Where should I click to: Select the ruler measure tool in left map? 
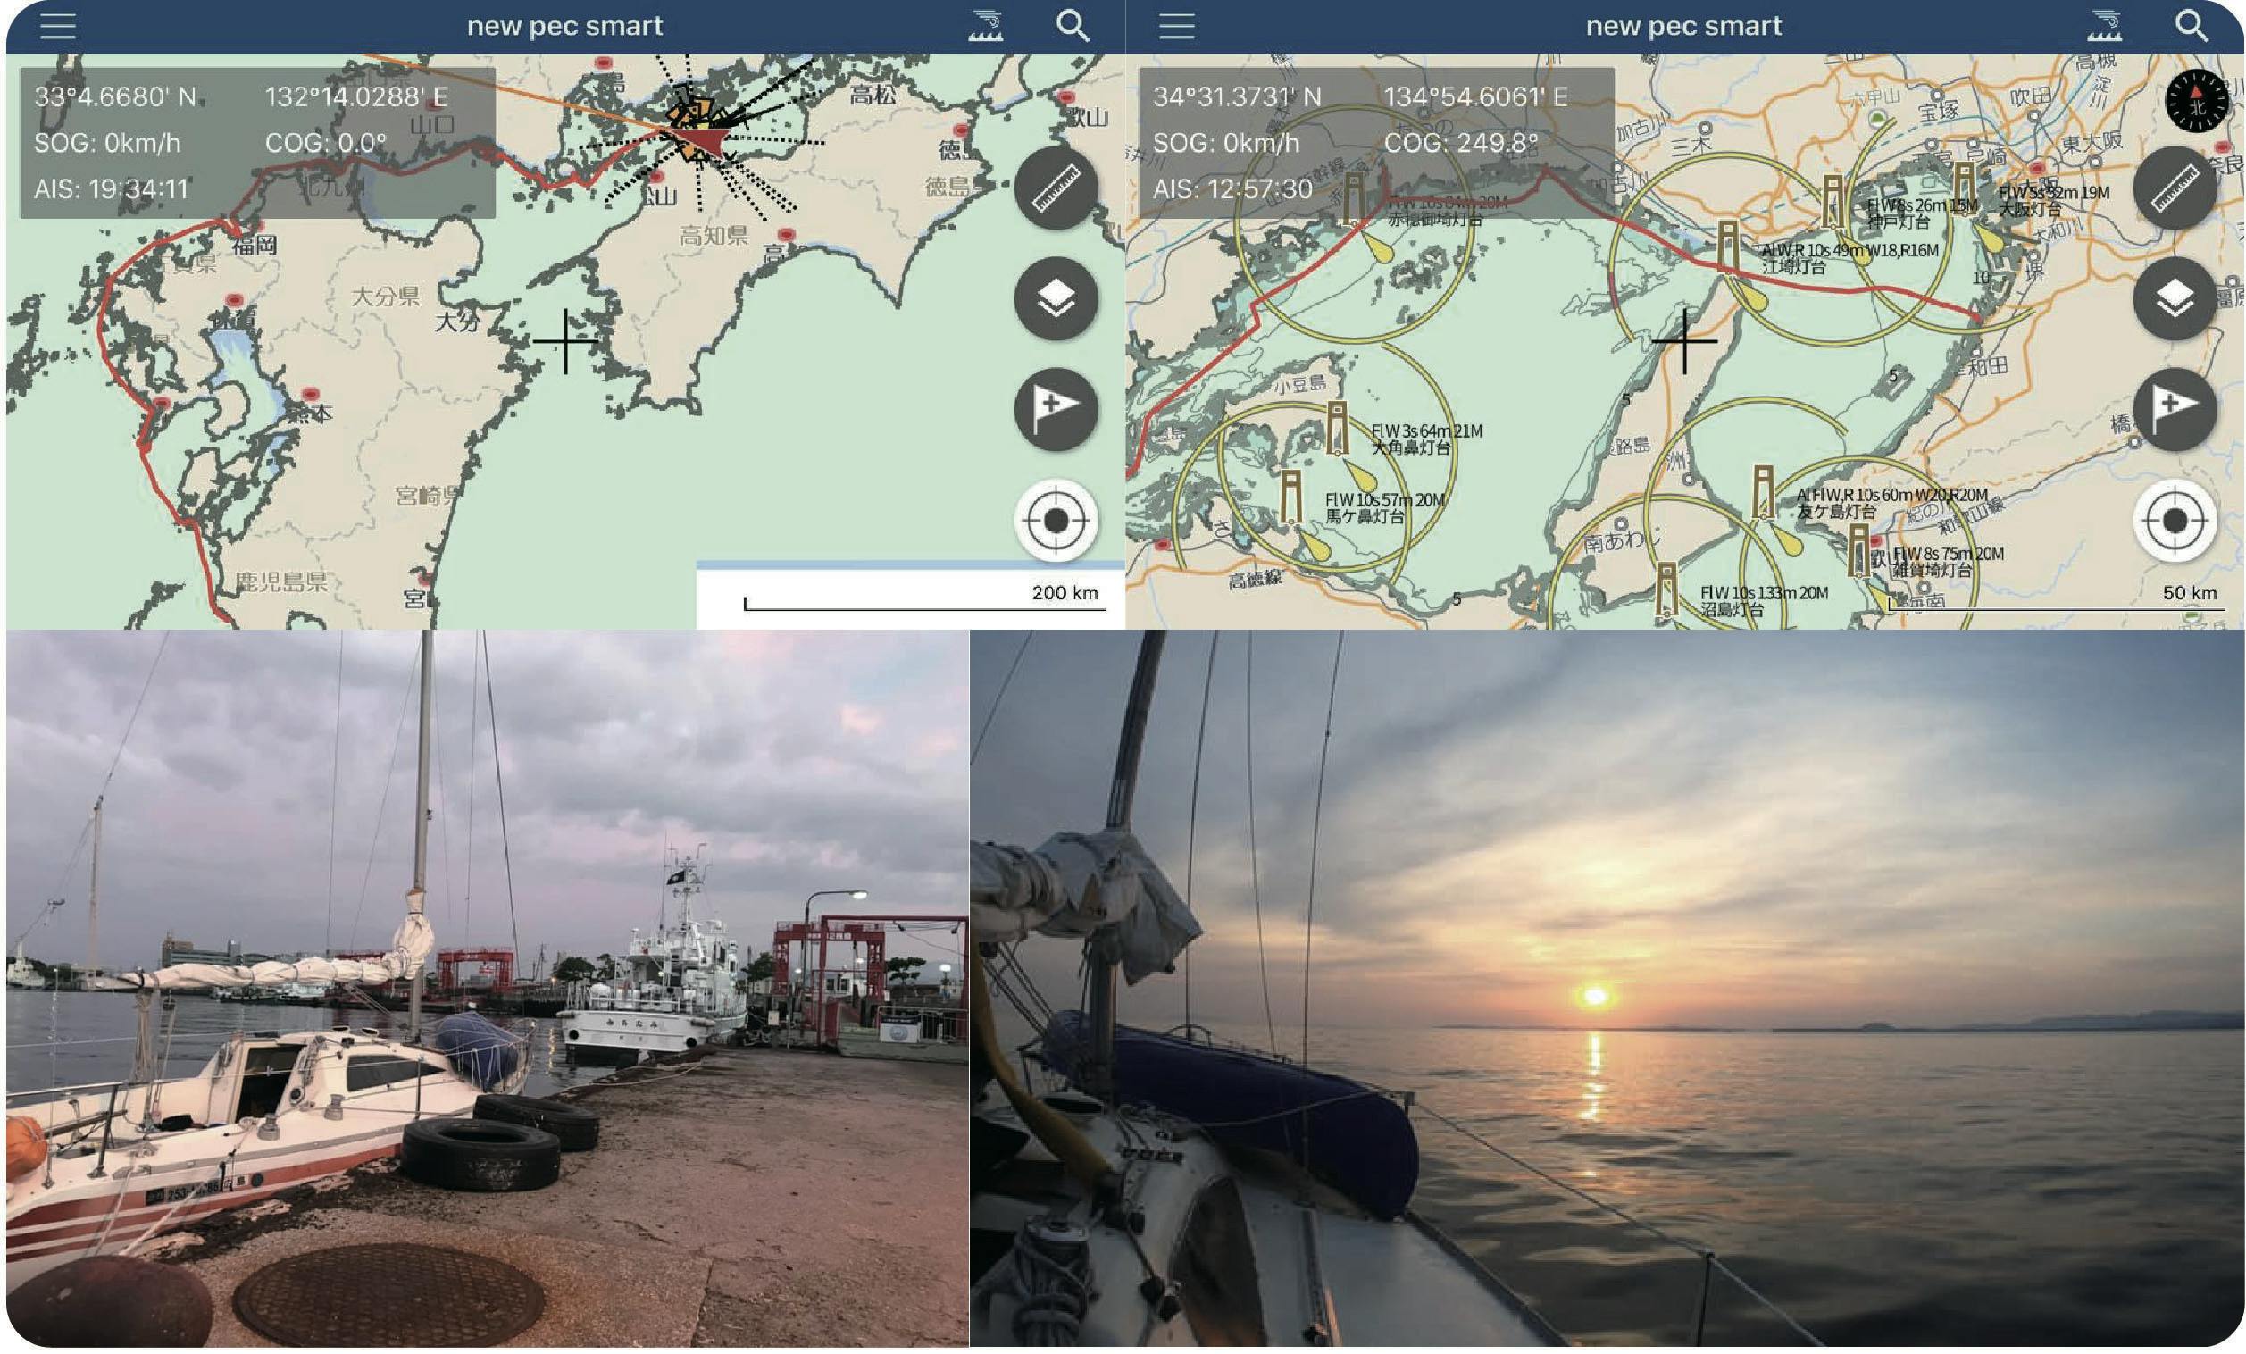1056,187
